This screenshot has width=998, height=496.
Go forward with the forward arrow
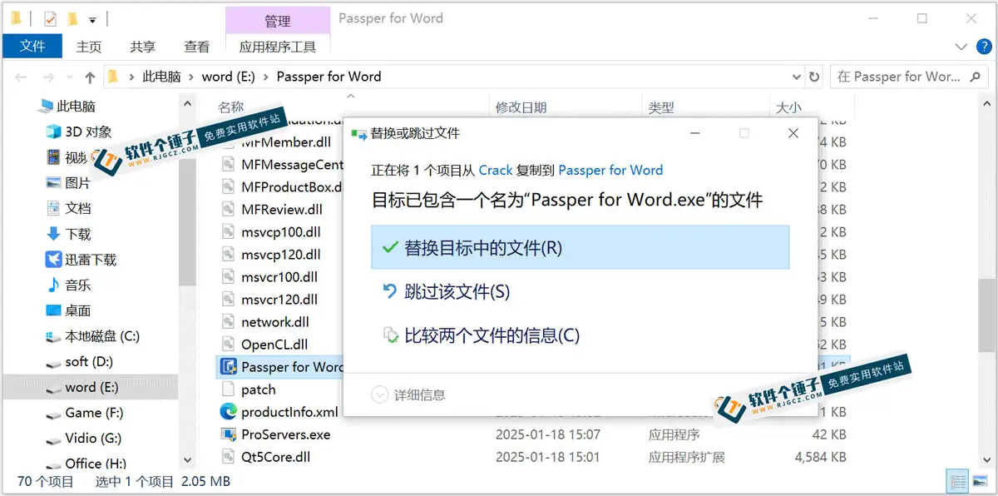coord(48,77)
